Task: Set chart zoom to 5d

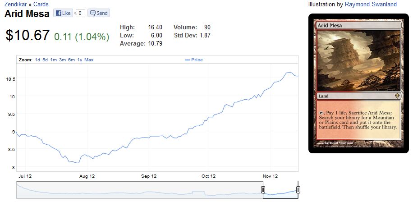Action: [x=45, y=60]
